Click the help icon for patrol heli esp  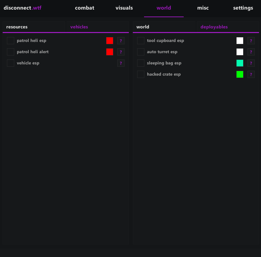pyautogui.click(x=121, y=41)
